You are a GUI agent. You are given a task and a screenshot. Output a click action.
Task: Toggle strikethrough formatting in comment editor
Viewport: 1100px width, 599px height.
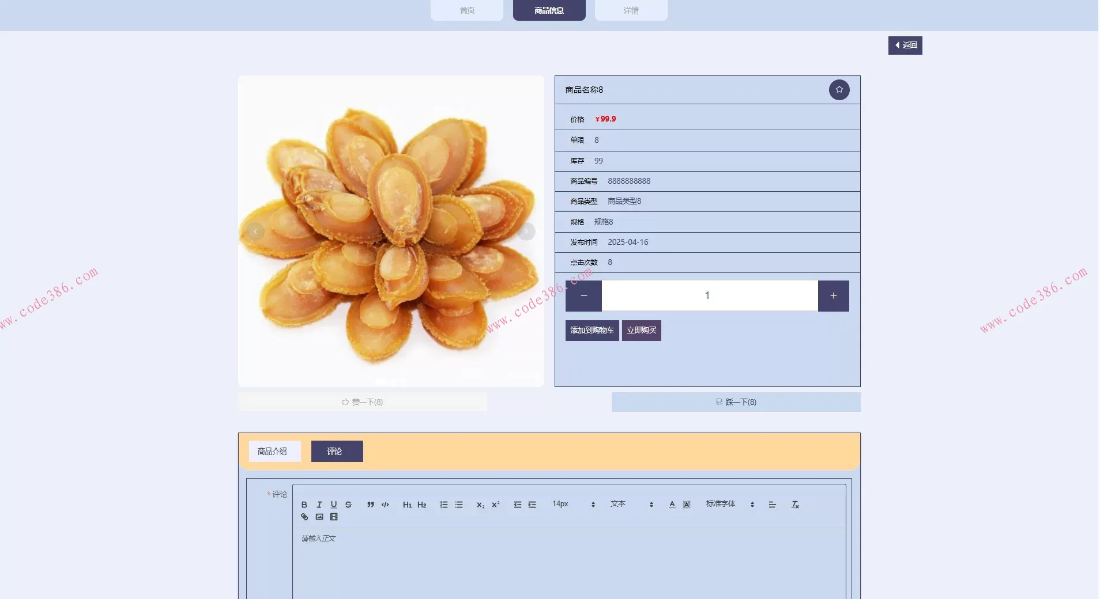pyautogui.click(x=348, y=505)
